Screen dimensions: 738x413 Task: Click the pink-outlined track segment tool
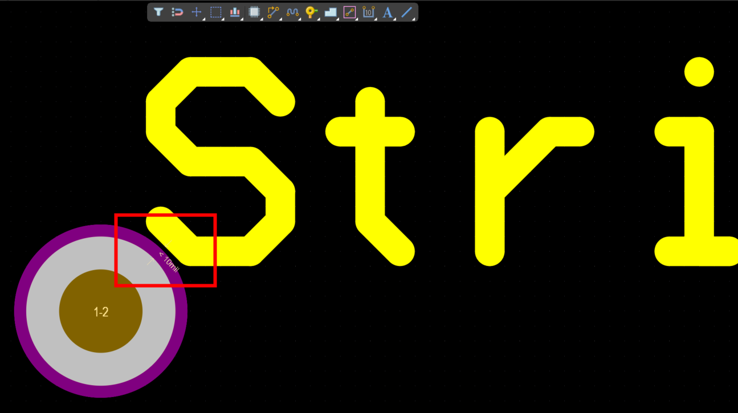(349, 12)
